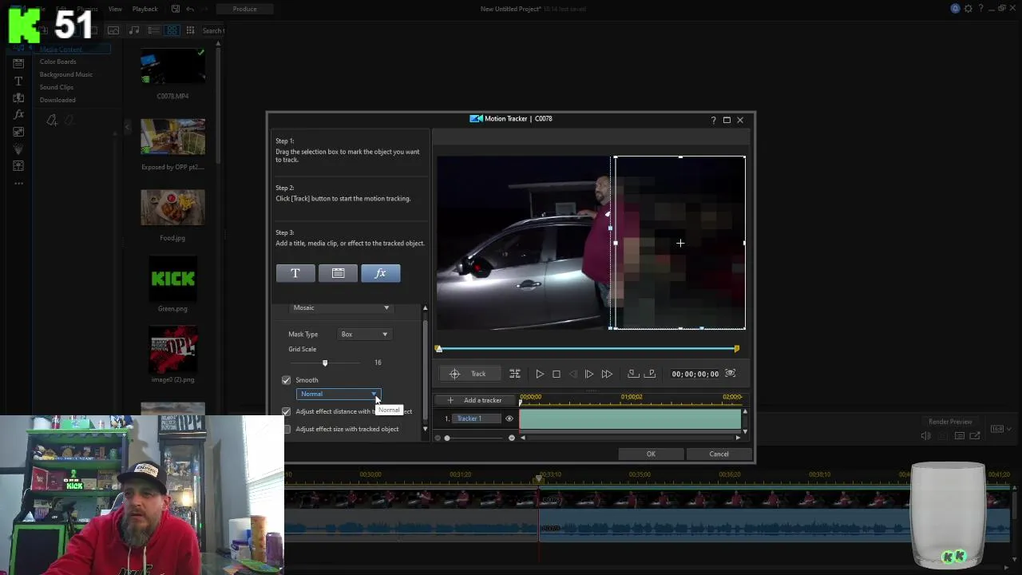Image resolution: width=1022 pixels, height=575 pixels.
Task: Select the Tracker 1 name label
Action: click(x=477, y=418)
